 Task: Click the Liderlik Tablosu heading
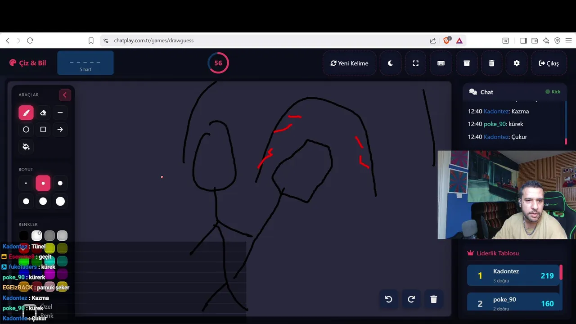493,253
